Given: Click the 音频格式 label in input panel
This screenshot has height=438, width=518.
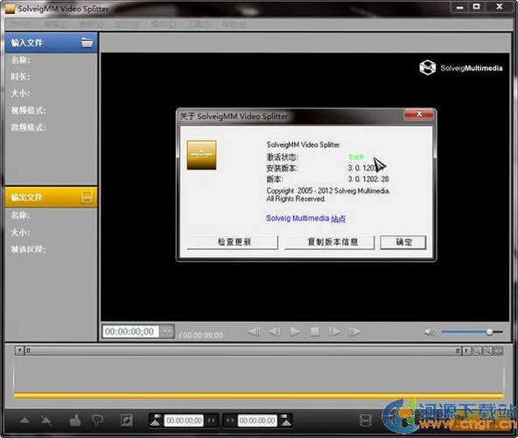Looking at the screenshot, I should click(28, 128).
